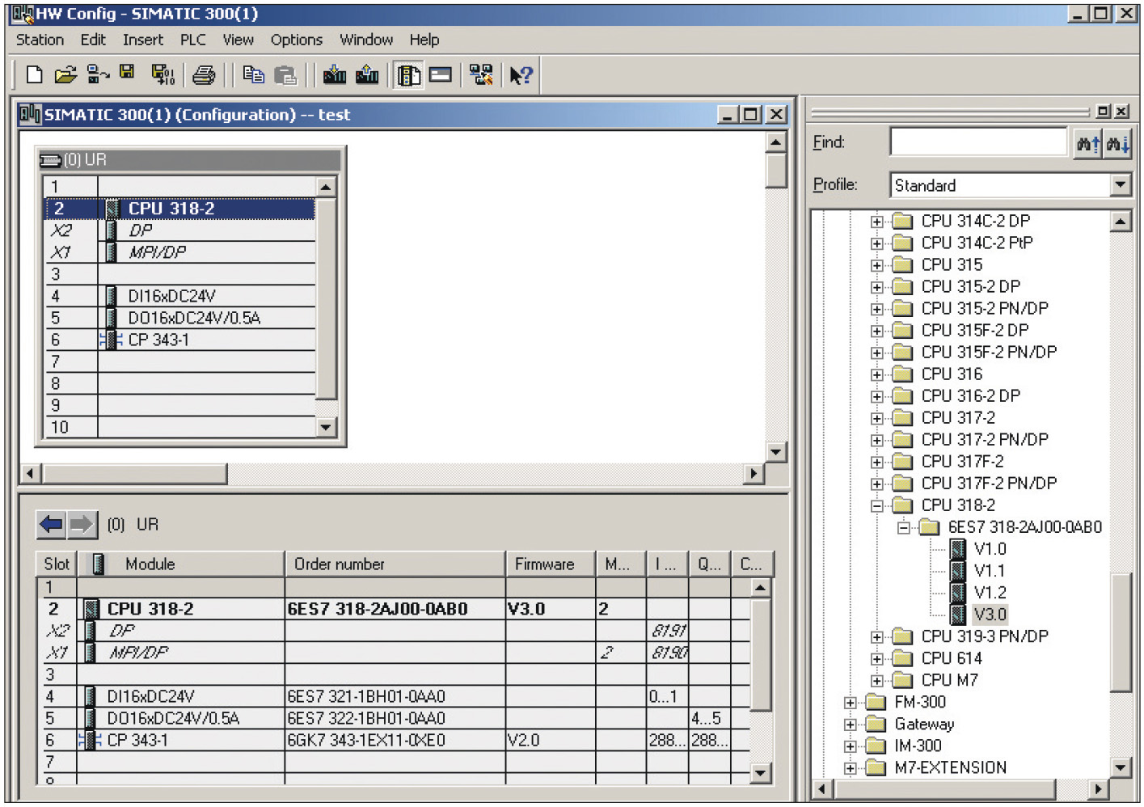Click the search down binoculars icon
The height and width of the screenshot is (807, 1144).
pyautogui.click(x=1118, y=144)
